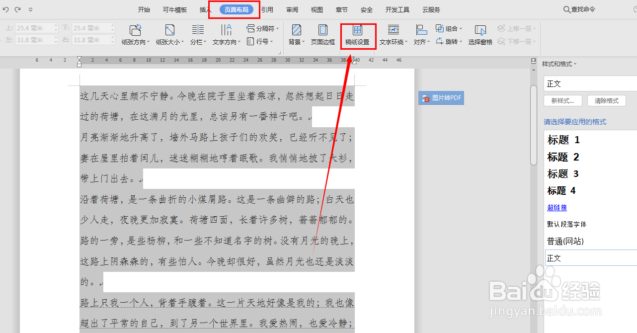Screen dimensions: 637x333
Task: Open the quick access toolbar customize arrow
Action: click(31, 9)
